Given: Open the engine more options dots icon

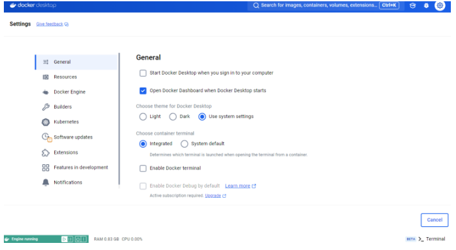Looking at the screenshot, I should (x=83, y=239).
